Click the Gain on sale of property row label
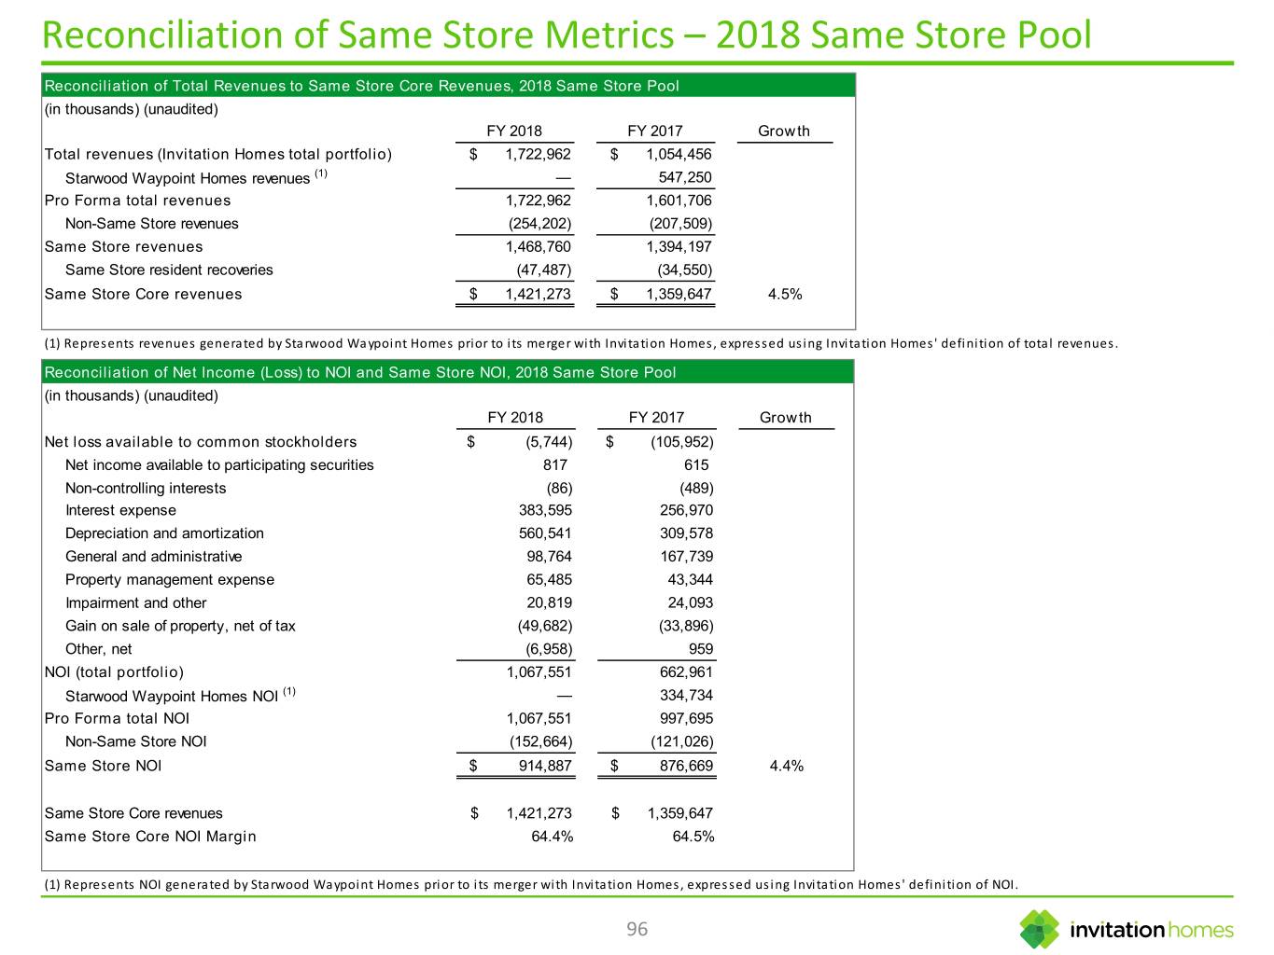Image resolution: width=1274 pixels, height=955 pixels. [180, 626]
